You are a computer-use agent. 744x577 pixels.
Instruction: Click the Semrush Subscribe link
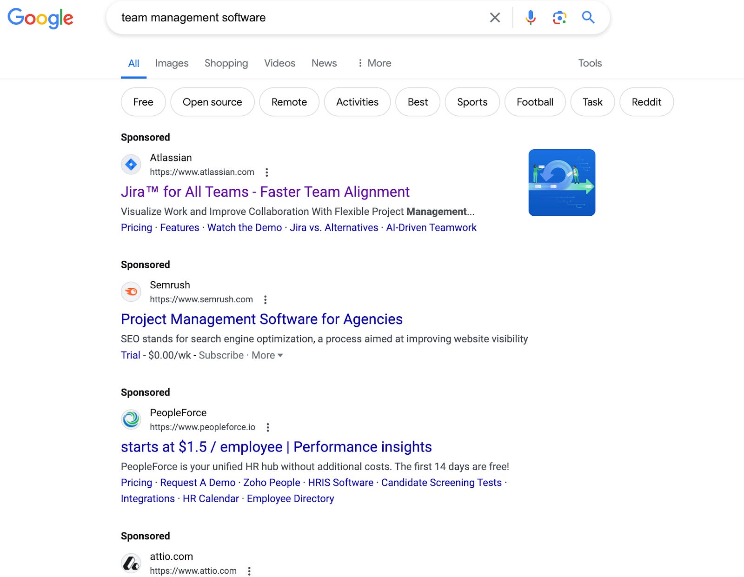pos(221,355)
